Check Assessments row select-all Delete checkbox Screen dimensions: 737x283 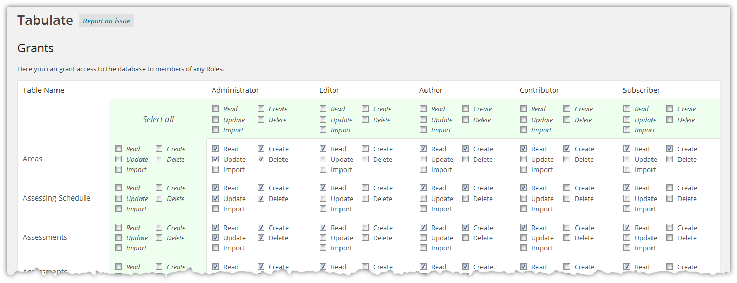[x=159, y=238]
